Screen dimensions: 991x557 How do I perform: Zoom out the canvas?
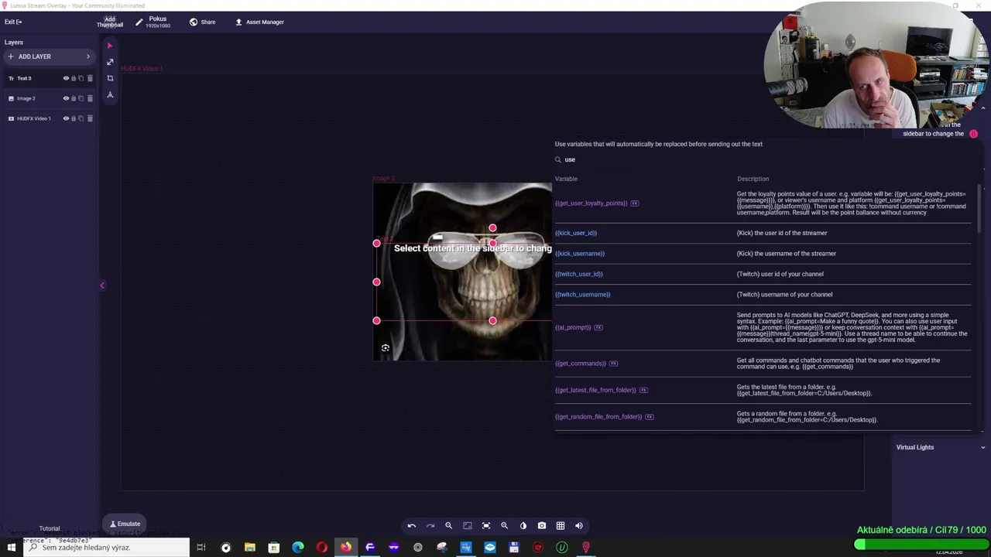(448, 526)
